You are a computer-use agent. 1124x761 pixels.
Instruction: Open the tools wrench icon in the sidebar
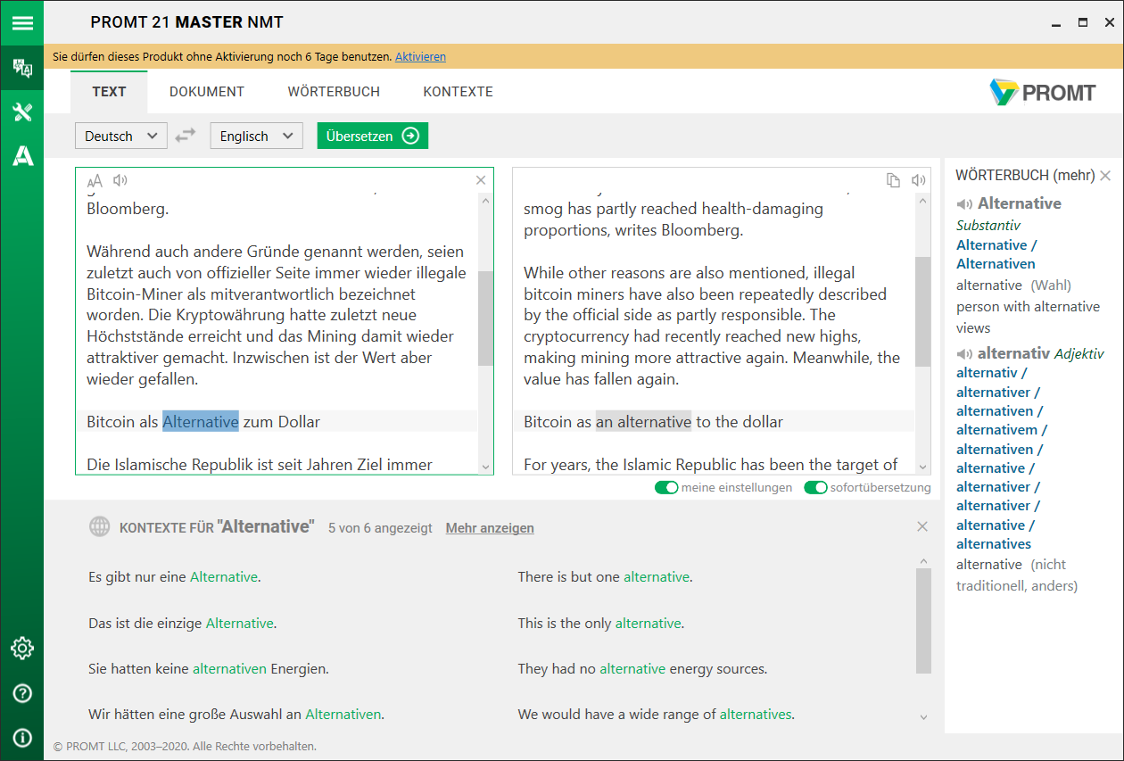pyautogui.click(x=21, y=112)
